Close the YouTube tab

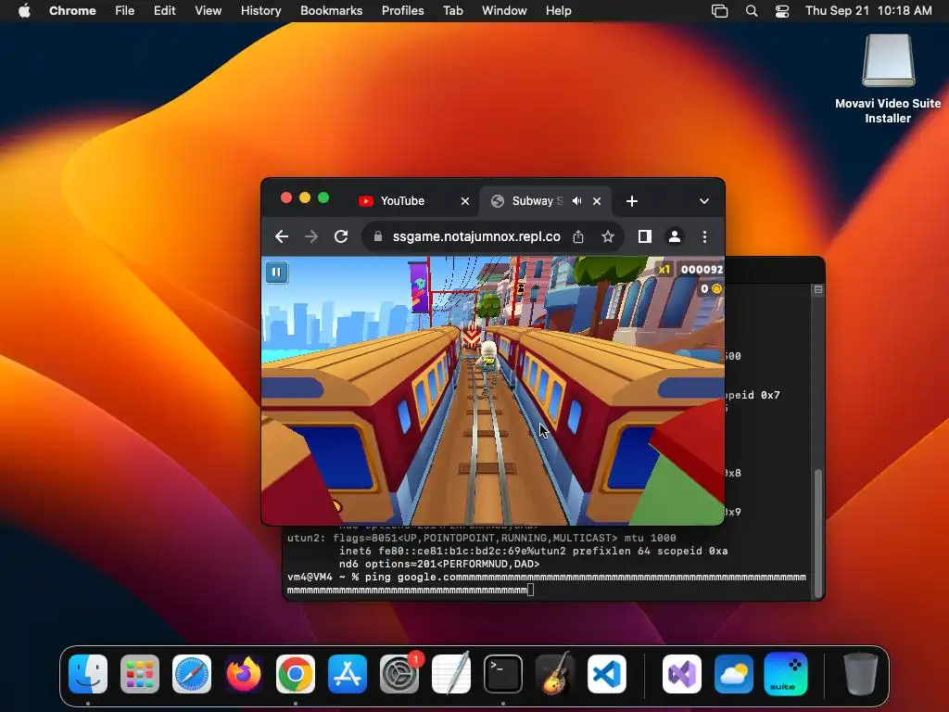(465, 201)
